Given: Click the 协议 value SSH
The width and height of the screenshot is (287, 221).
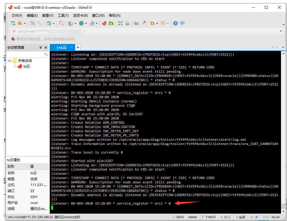Looking at the screenshot, I should point(34,197).
